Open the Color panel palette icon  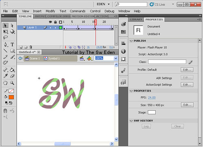(x=123, y=24)
